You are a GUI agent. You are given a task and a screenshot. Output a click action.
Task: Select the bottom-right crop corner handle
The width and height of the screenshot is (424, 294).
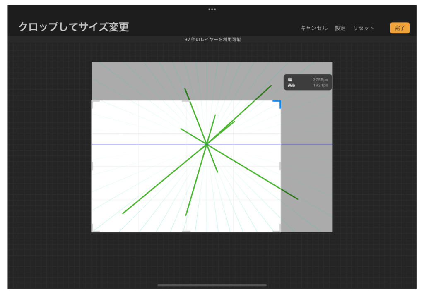pyautogui.click(x=277, y=228)
